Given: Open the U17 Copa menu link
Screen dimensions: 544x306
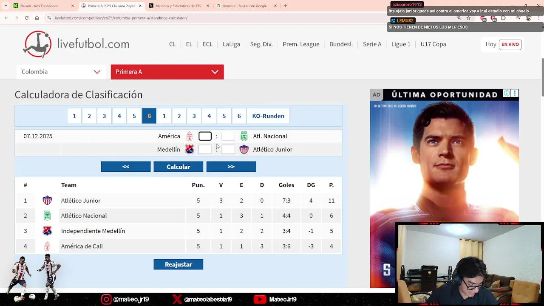Looking at the screenshot, I should click(x=433, y=44).
